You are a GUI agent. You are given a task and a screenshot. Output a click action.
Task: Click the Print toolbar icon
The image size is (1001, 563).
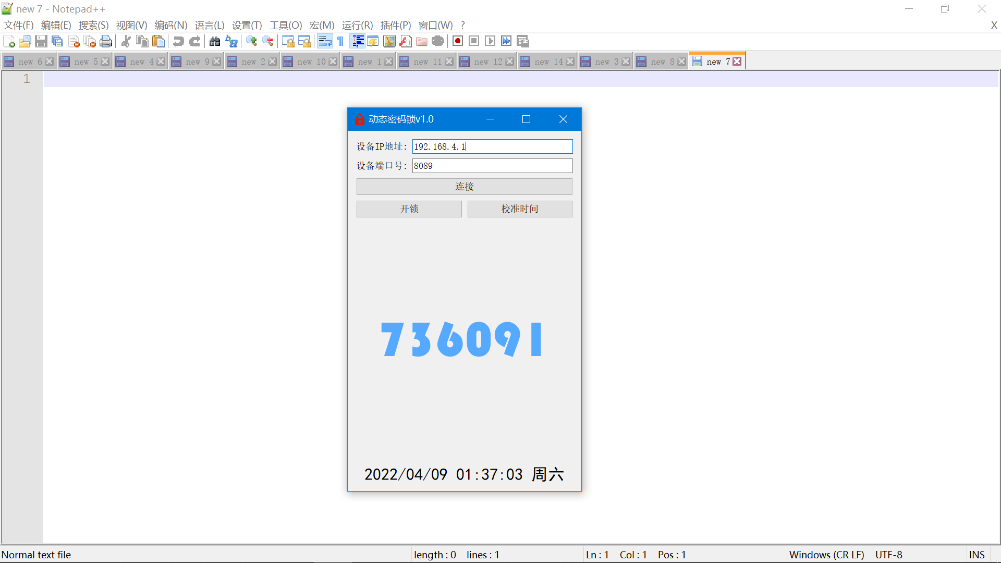[x=106, y=41]
